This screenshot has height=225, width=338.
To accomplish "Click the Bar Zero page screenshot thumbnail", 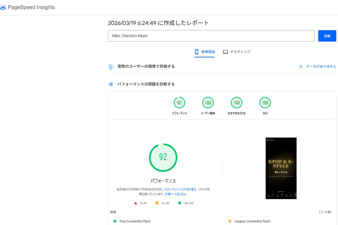I will tap(281, 168).
